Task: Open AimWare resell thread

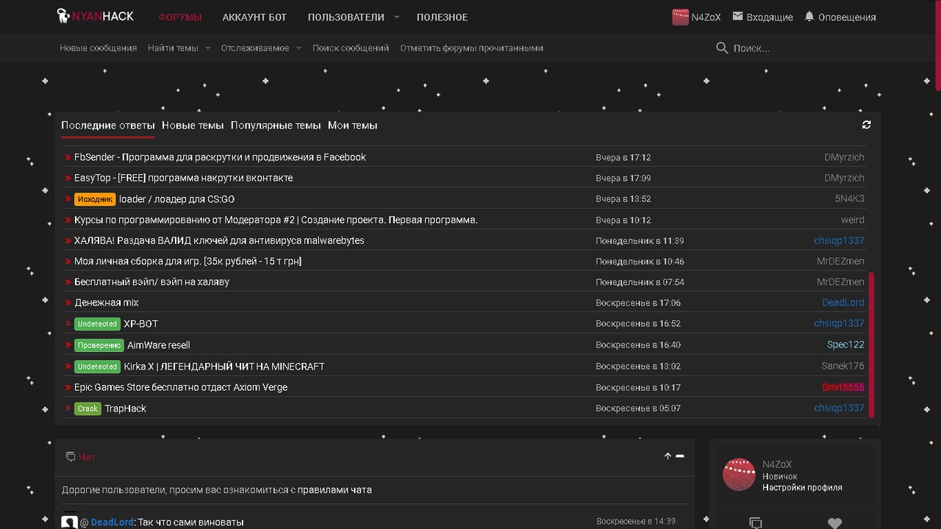Action: tap(159, 345)
